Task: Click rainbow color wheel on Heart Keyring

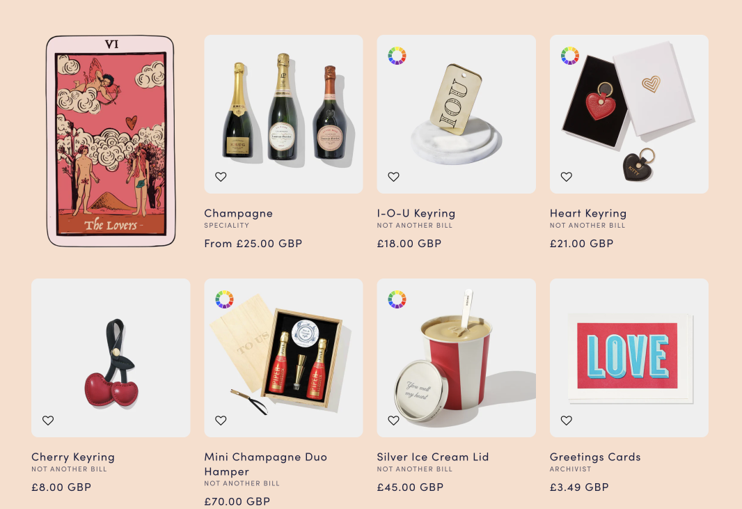Action: (570, 56)
